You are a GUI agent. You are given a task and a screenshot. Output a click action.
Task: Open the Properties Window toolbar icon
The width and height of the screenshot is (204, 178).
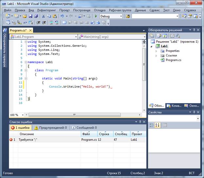tap(190, 16)
